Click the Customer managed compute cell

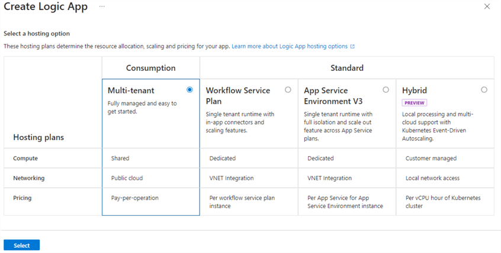click(431, 158)
